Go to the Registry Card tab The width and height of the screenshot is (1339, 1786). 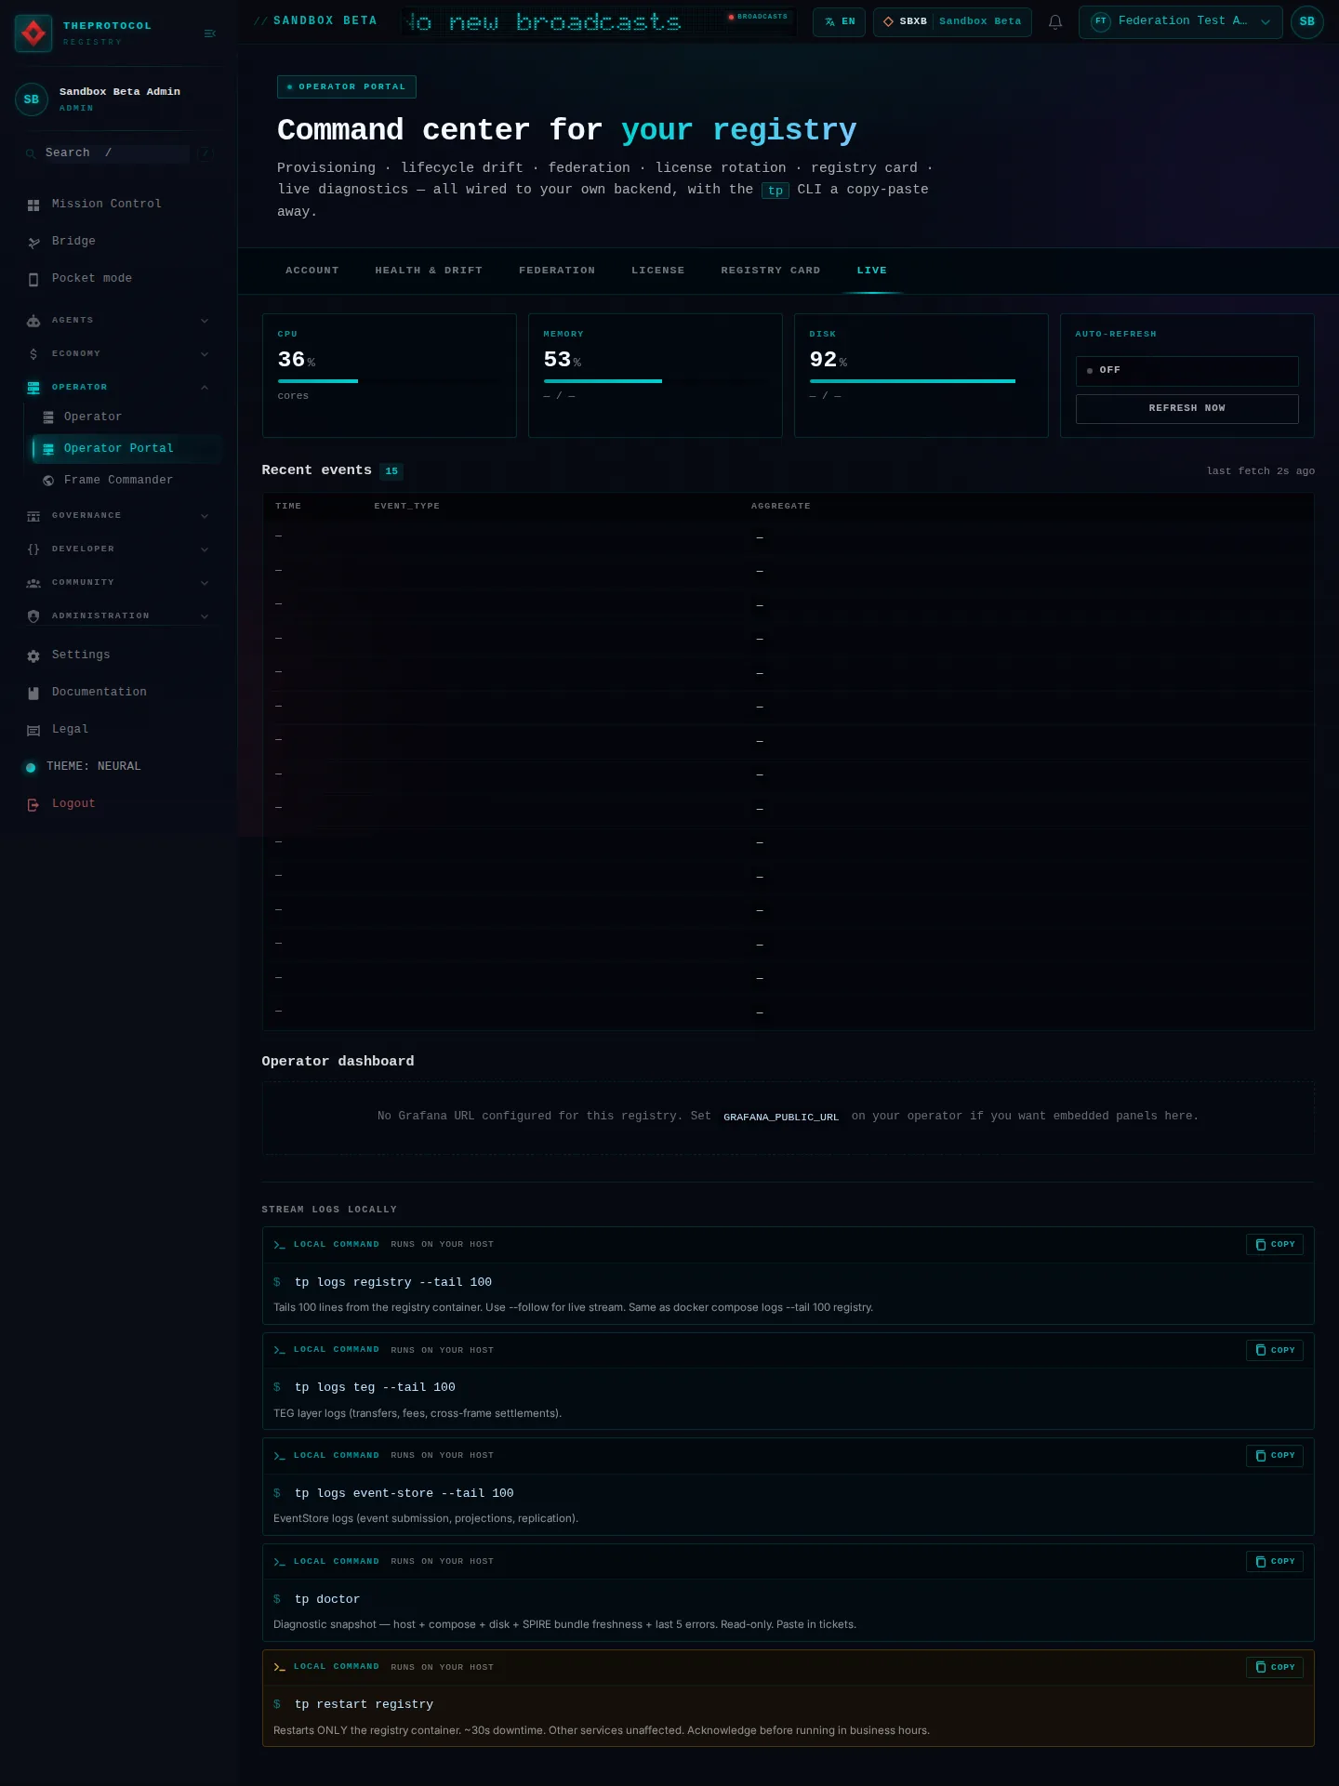[771, 271]
